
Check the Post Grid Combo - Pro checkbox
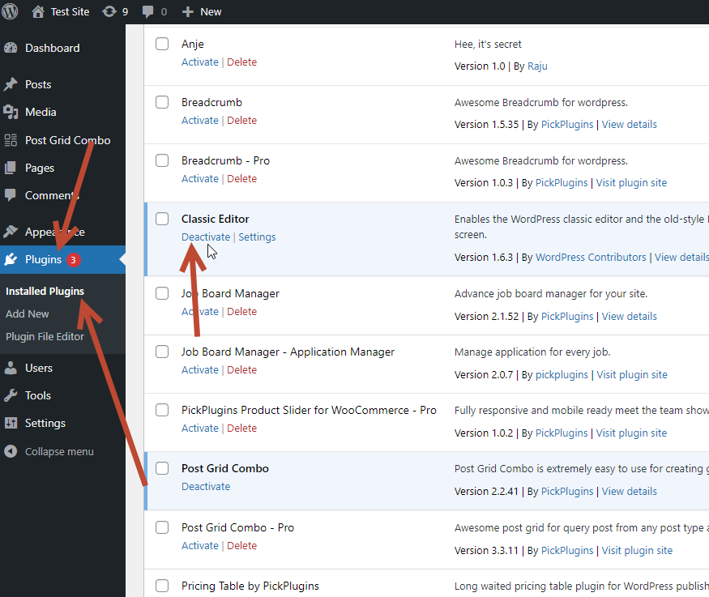[x=162, y=527]
